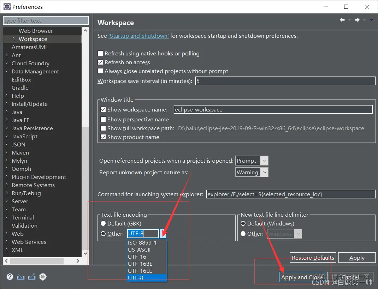Go back using the left arrow icon
The image size is (378, 289).
tap(342, 20)
